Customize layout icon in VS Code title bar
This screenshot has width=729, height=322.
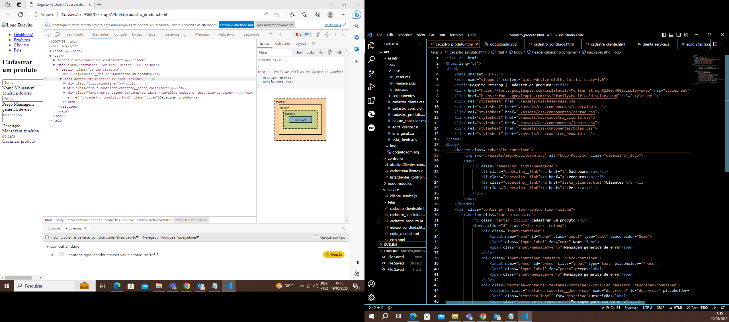point(686,35)
